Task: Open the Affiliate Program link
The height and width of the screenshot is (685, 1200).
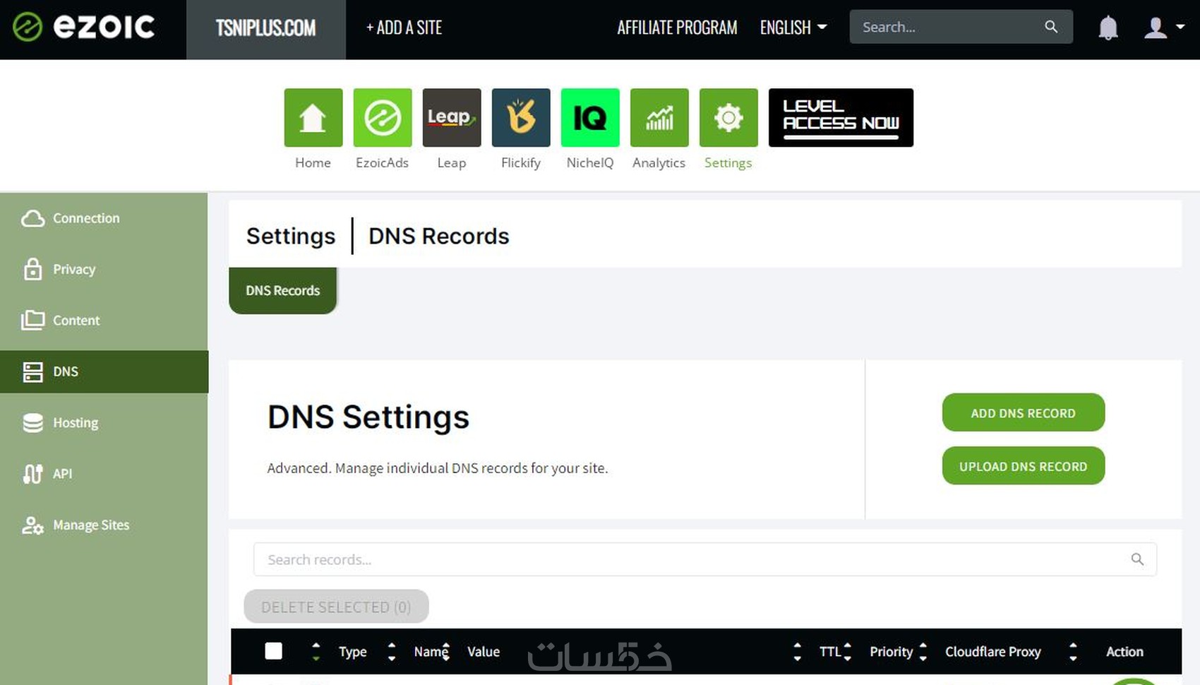Action: point(677,28)
